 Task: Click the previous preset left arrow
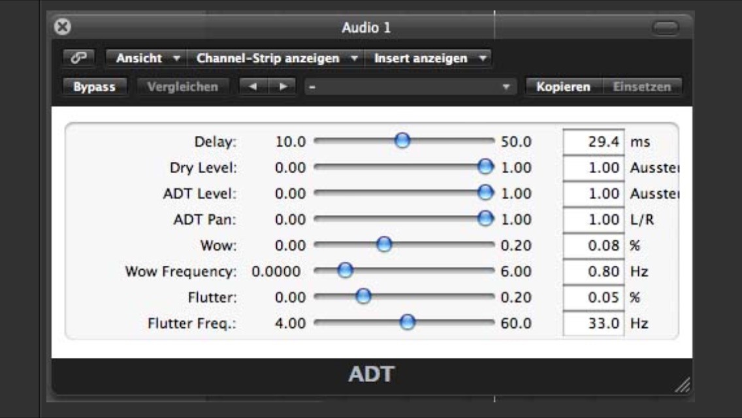click(x=250, y=87)
